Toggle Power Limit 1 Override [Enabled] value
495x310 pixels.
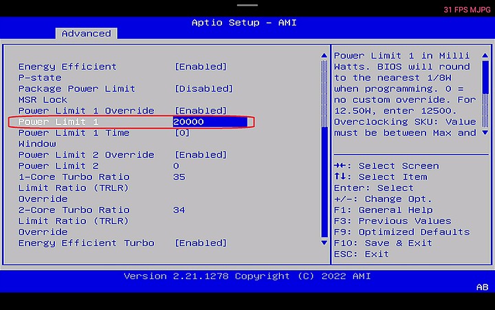click(201, 111)
